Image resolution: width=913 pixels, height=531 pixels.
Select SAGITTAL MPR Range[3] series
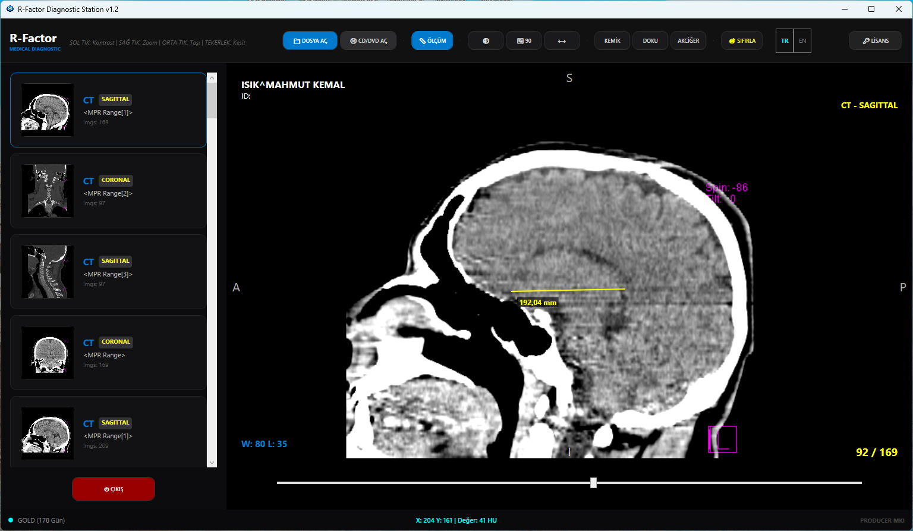pos(108,272)
